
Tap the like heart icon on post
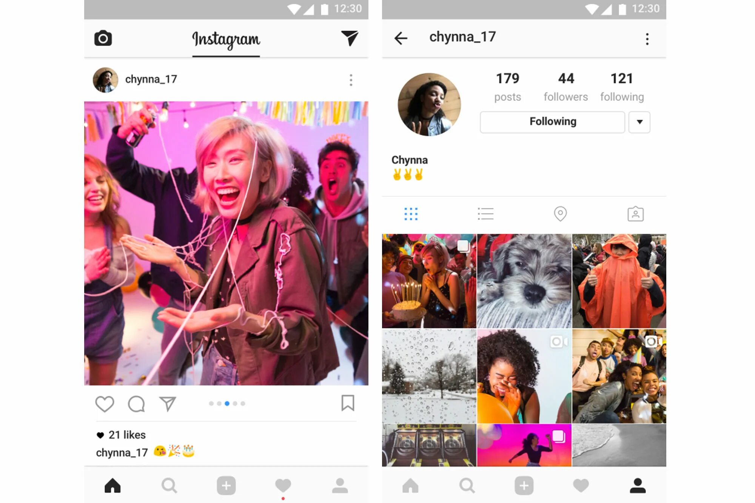click(104, 404)
